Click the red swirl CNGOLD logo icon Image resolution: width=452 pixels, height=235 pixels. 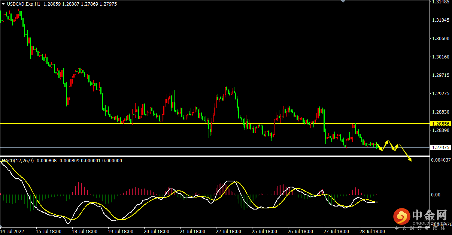[402, 217]
